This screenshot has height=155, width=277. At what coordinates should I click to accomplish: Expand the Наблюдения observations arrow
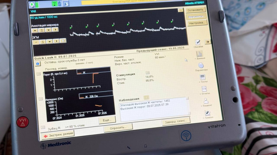coord(146,98)
